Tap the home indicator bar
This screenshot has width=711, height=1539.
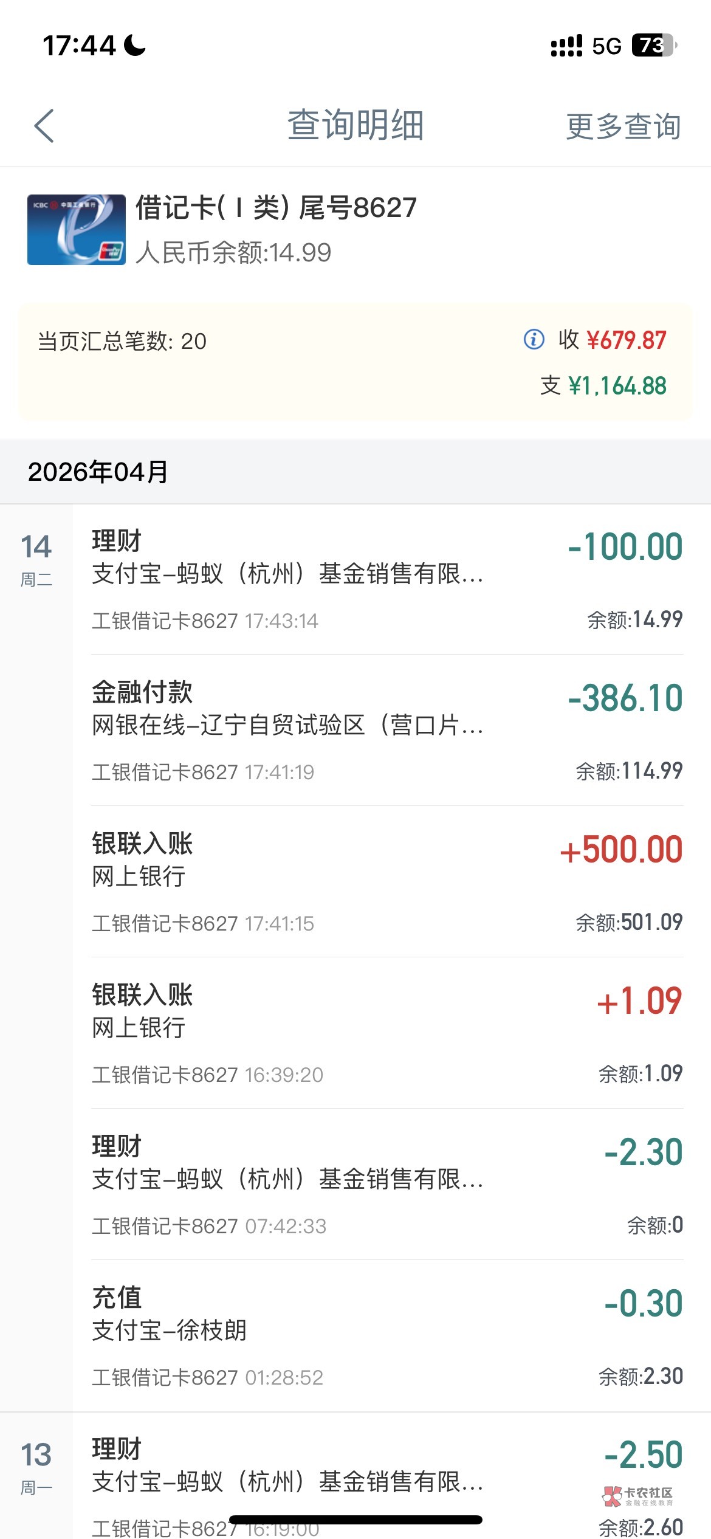355,1520
